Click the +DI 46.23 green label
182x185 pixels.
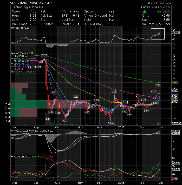click(x=37, y=157)
